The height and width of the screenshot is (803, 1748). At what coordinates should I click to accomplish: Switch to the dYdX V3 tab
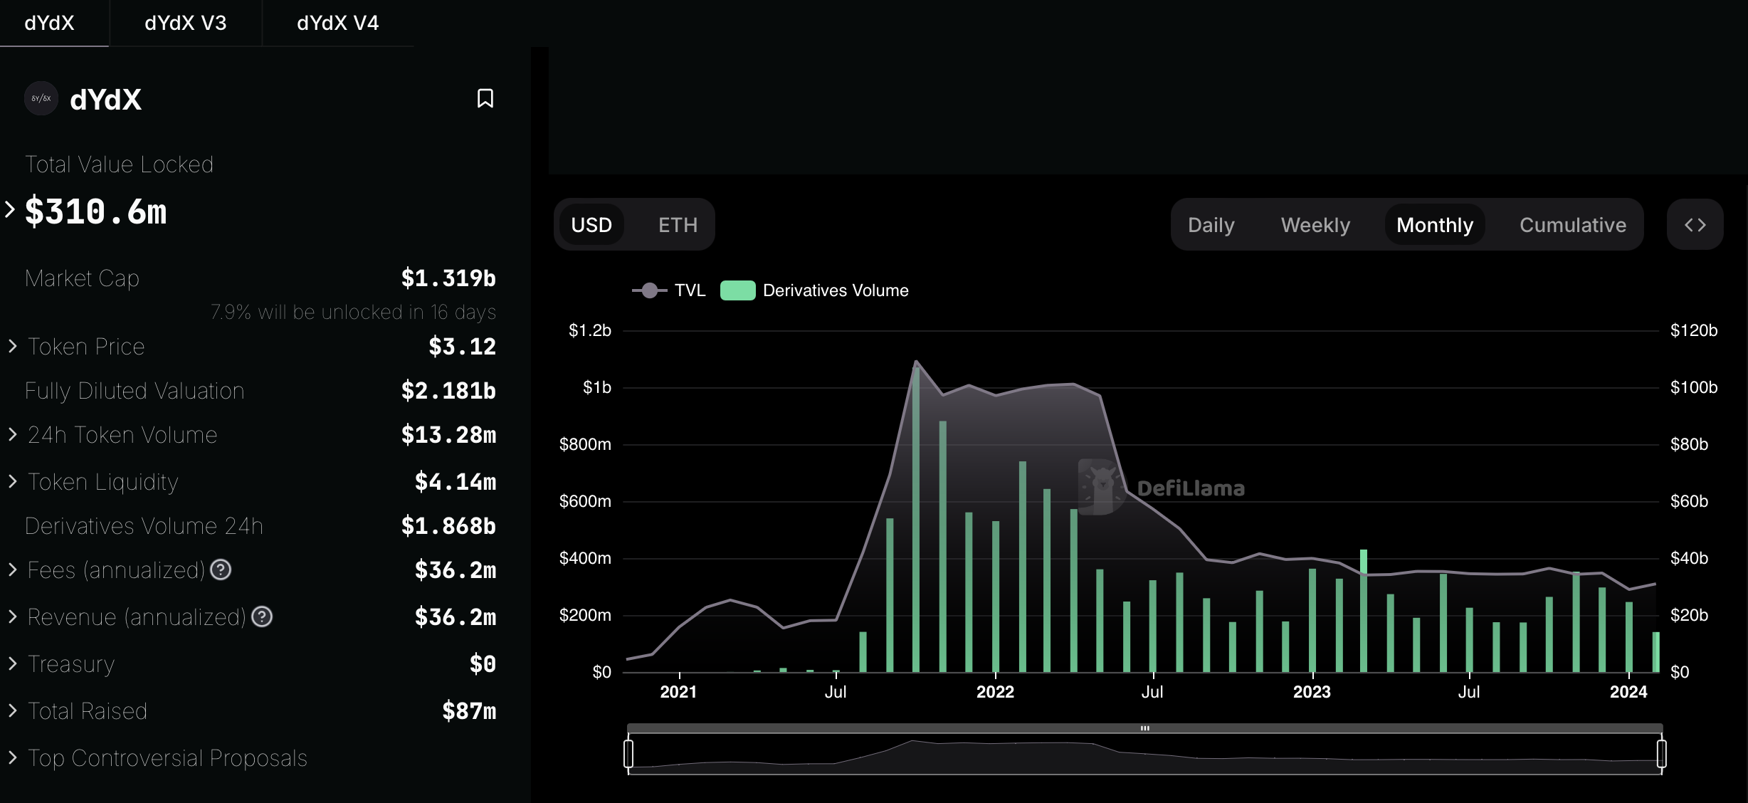pyautogui.click(x=185, y=23)
